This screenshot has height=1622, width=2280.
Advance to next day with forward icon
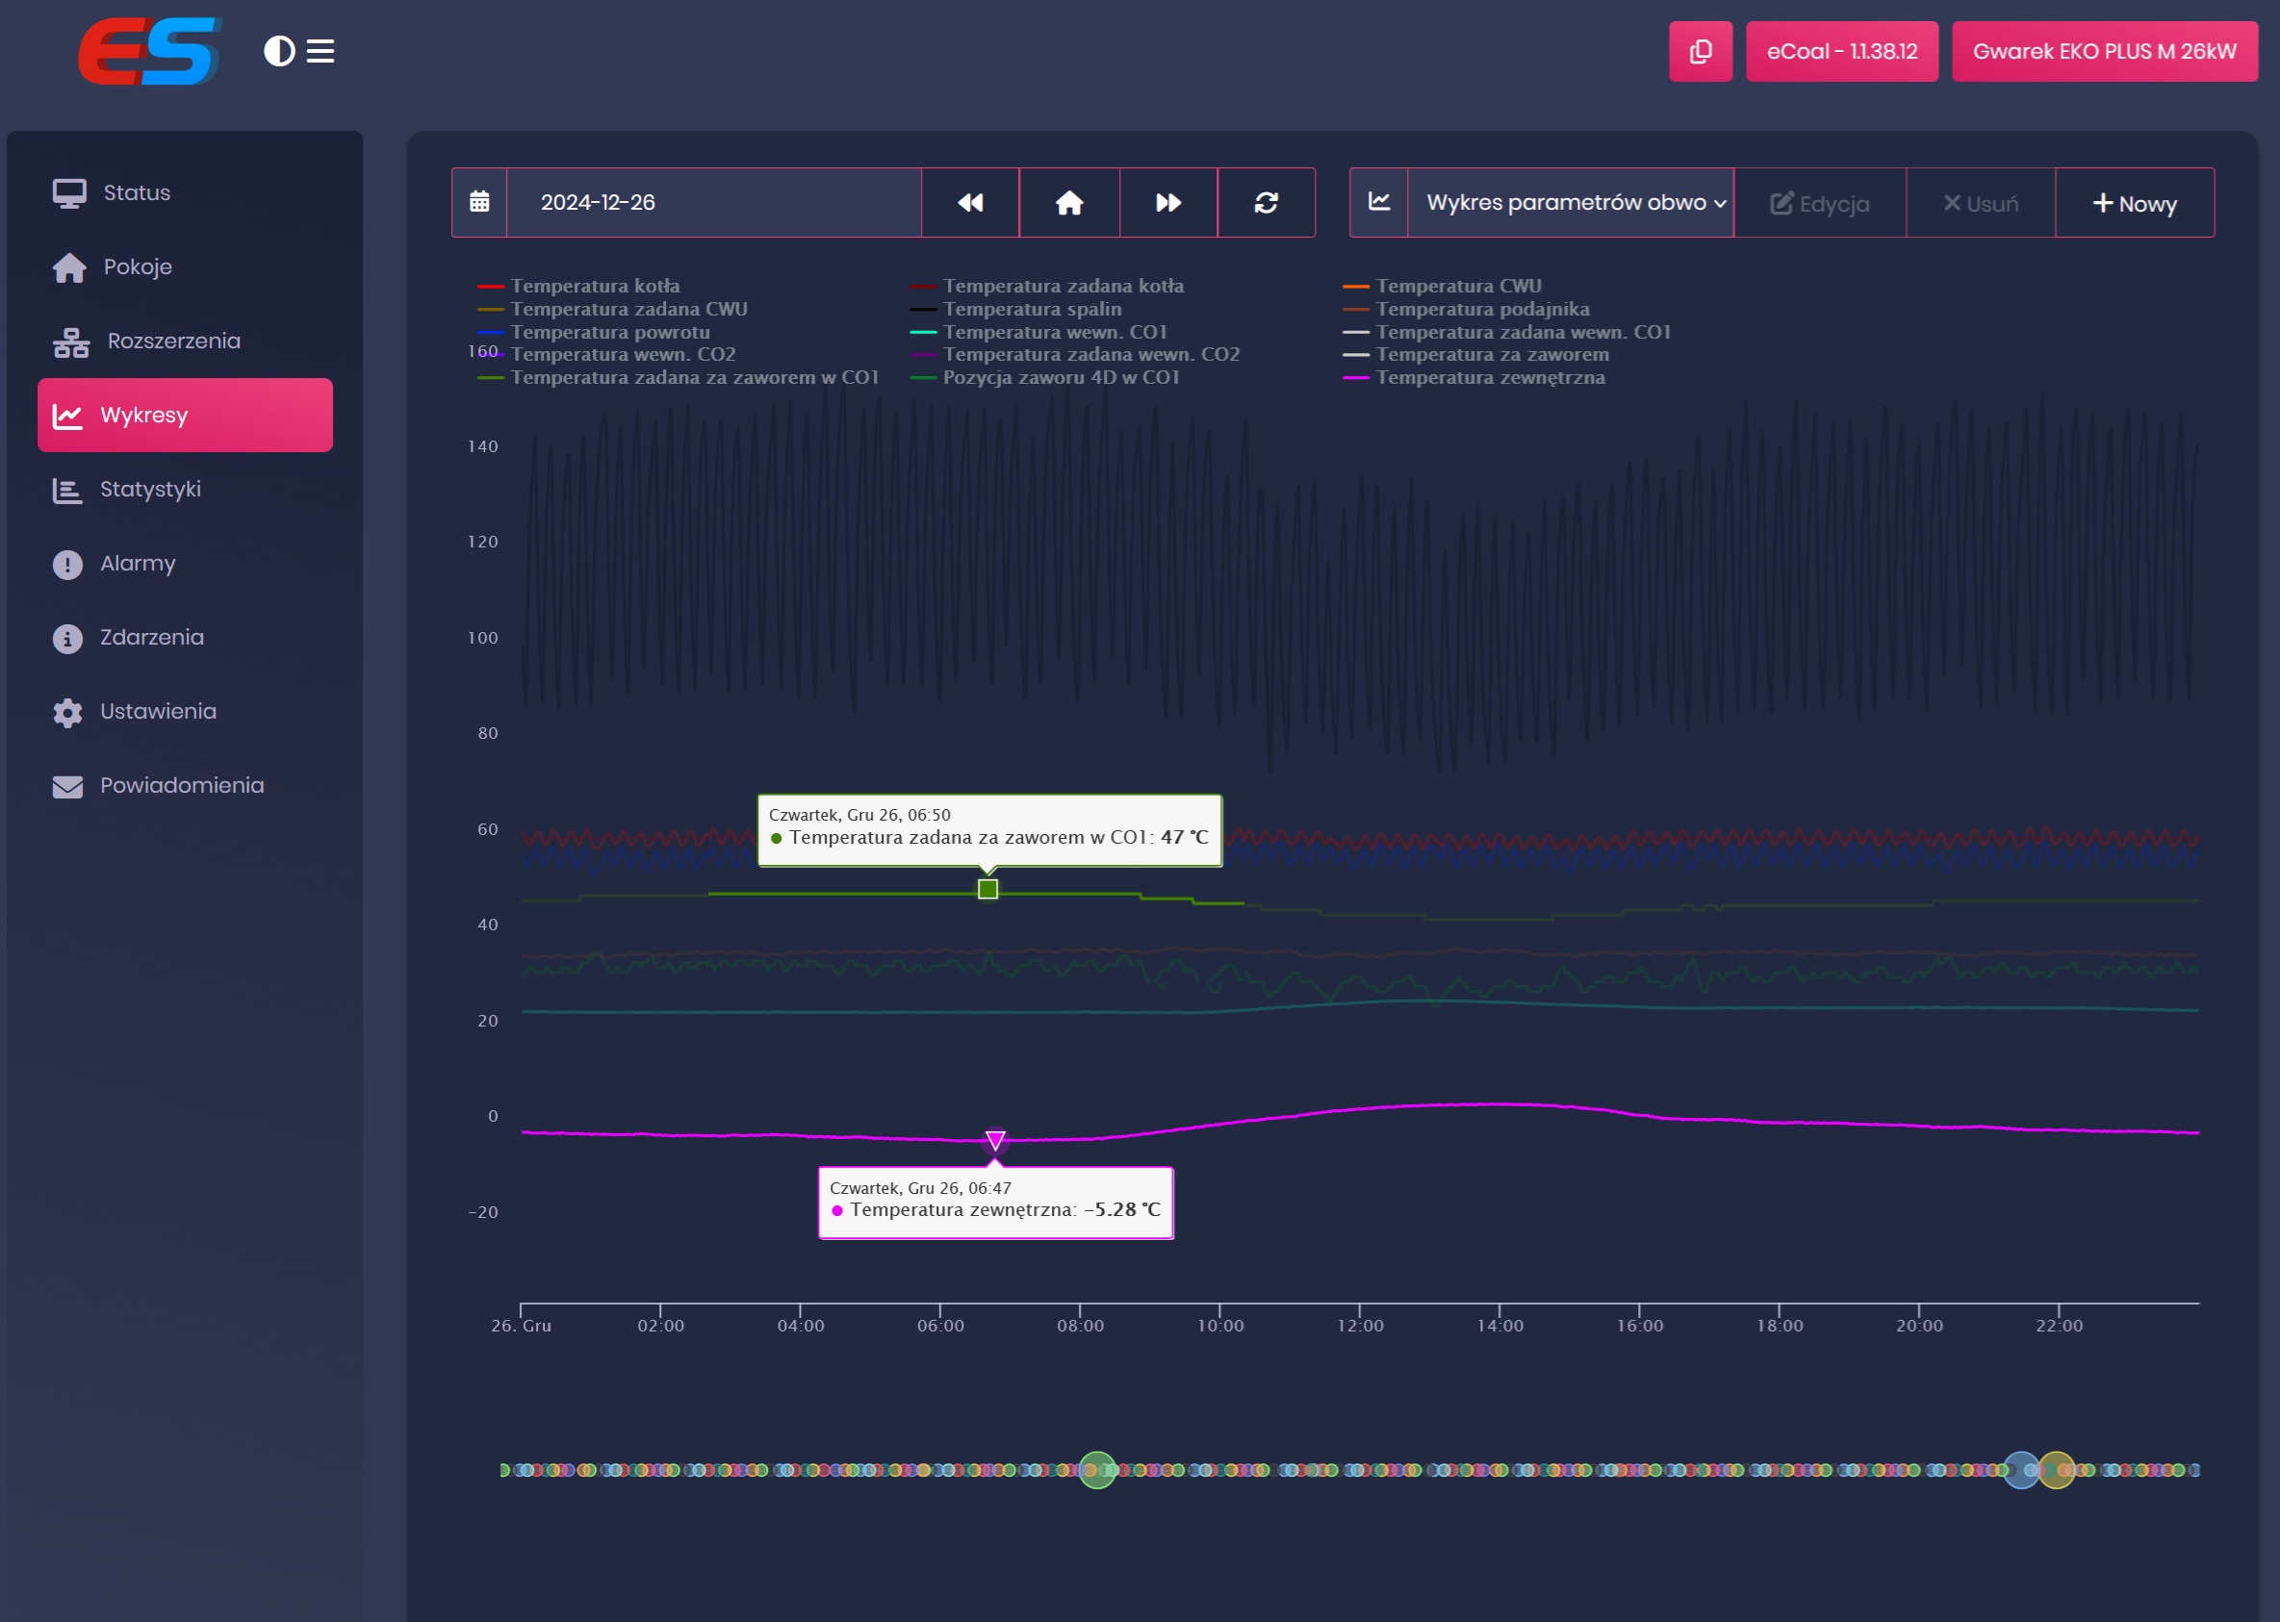point(1168,203)
